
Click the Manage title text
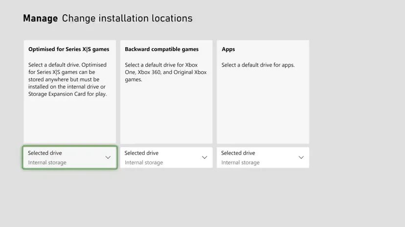click(x=40, y=19)
